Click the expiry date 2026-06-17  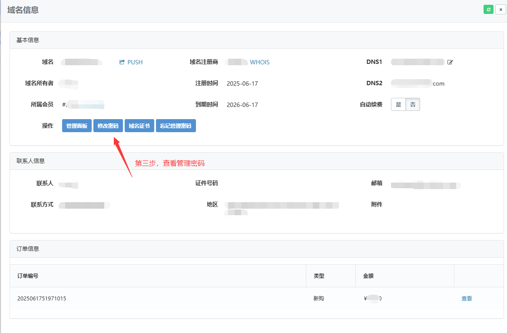[x=242, y=105]
